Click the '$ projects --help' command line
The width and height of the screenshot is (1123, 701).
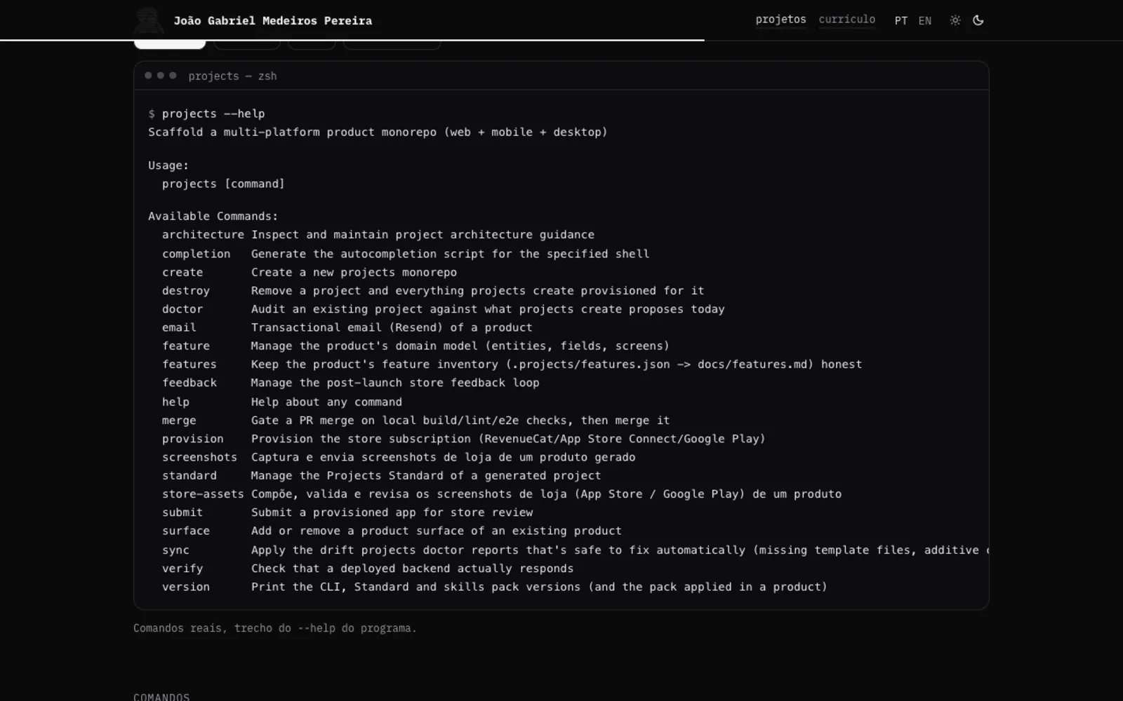(x=206, y=114)
